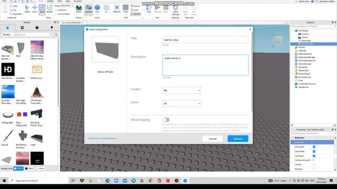The height and width of the screenshot is (189, 337).
Task: Click the Toolbox search magnifier icon
Action: [52, 35]
